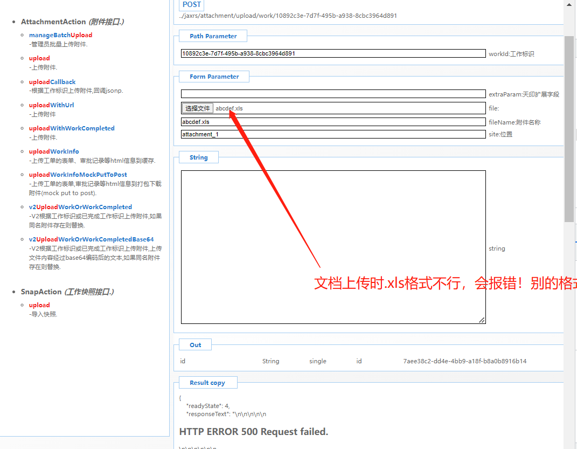Open the SnapAction upload link
577x449 pixels.
pyautogui.click(x=39, y=305)
